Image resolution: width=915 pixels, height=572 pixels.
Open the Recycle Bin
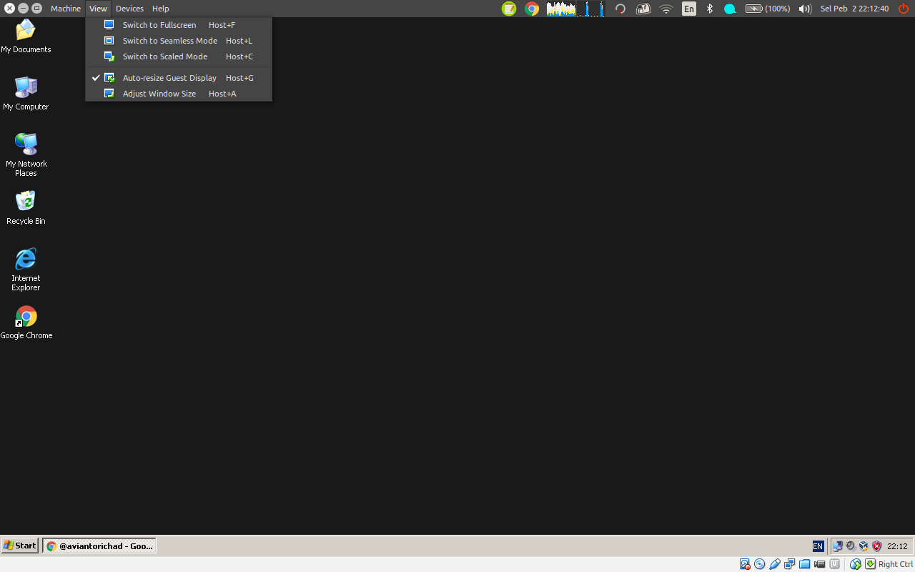click(x=26, y=202)
